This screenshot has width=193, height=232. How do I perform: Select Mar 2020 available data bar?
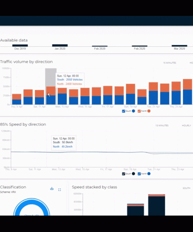[x=179, y=46]
